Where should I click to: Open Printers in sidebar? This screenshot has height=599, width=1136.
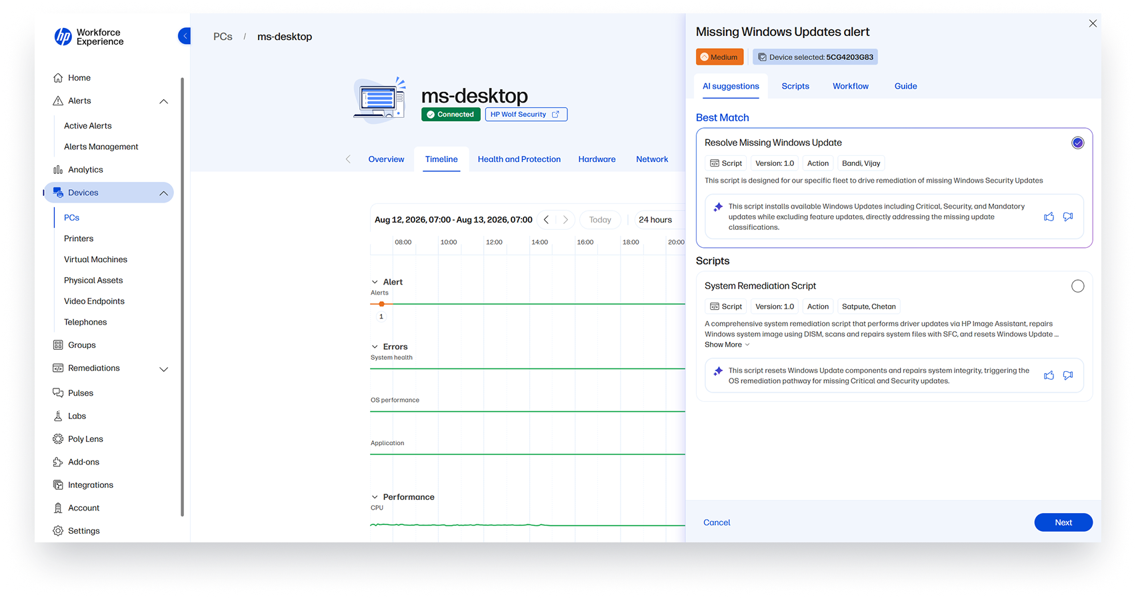click(79, 239)
